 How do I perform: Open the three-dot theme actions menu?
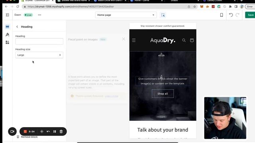pyautogui.click(x=39, y=15)
